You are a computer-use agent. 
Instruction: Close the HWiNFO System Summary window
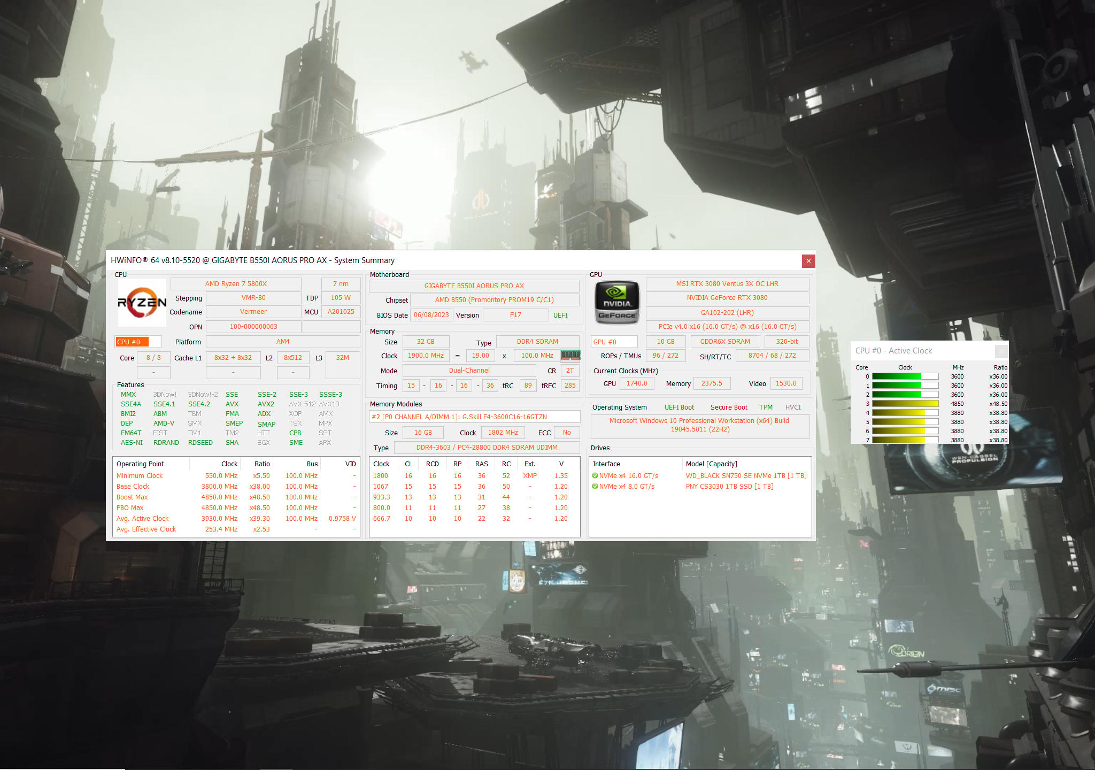pos(808,261)
